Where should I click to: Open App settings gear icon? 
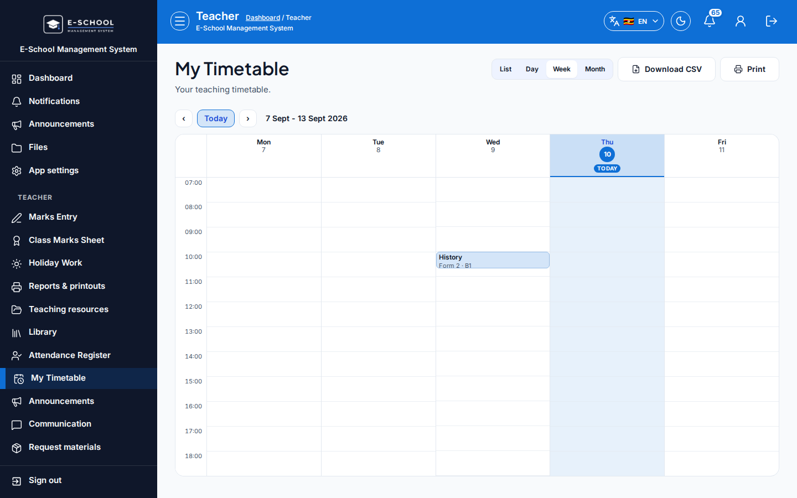point(17,171)
